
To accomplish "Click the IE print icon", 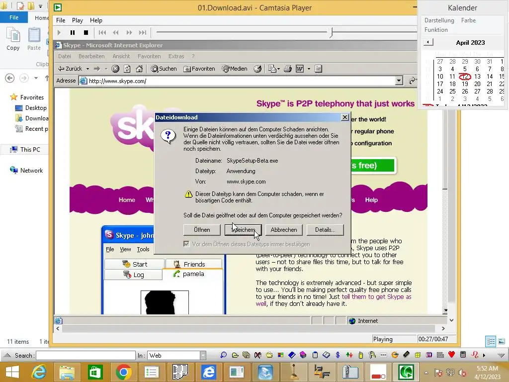I will pos(288,69).
